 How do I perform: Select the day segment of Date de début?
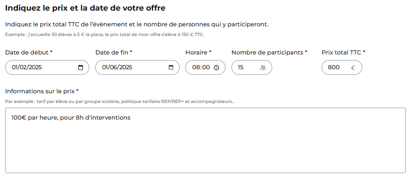[15, 67]
